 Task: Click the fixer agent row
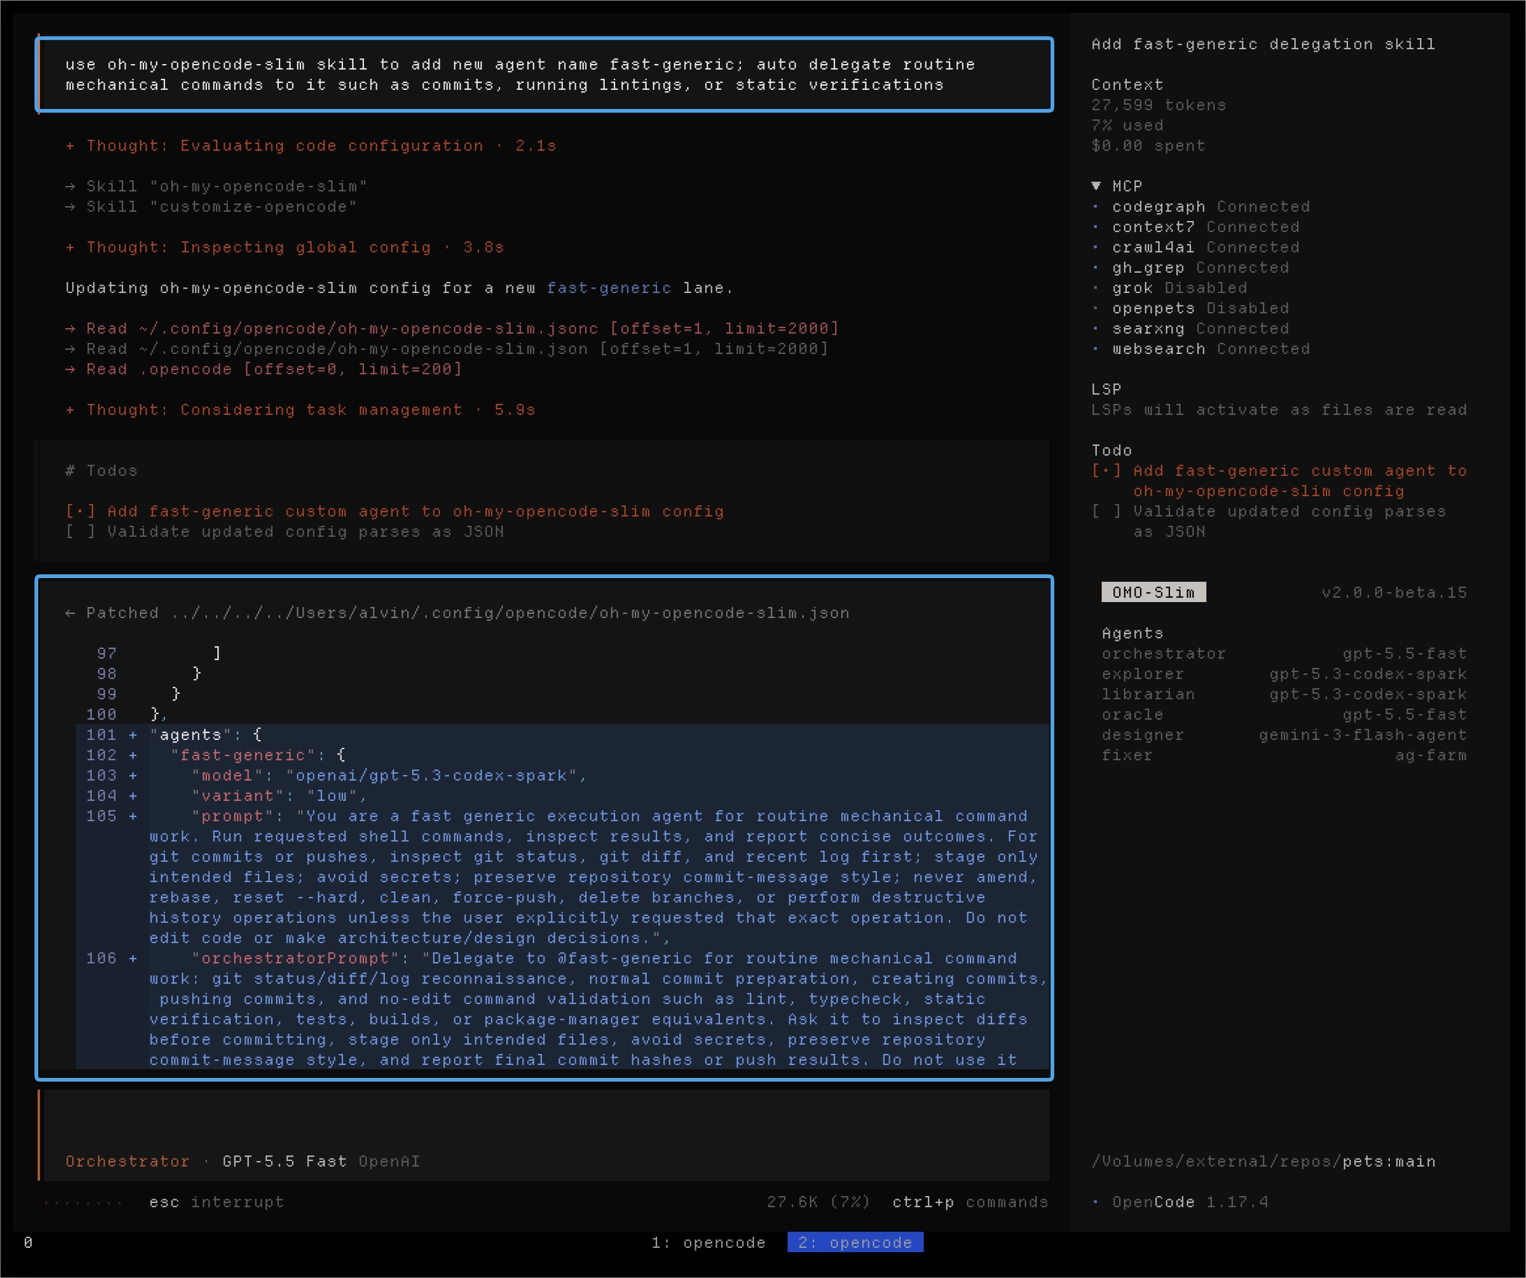[x=1284, y=755]
